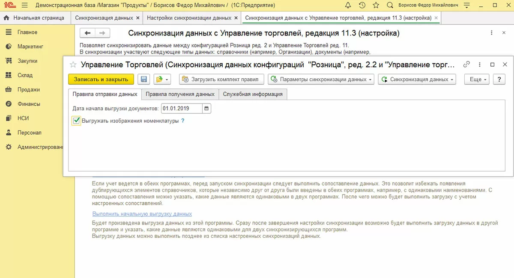The image size is (514, 278).
Task: Select Правила отправки данных tab
Action: tap(105, 94)
